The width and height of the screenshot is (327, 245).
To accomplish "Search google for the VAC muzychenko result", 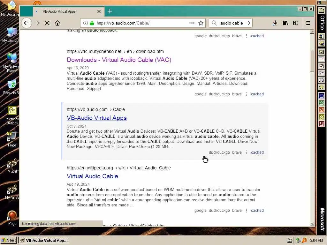I will point(201,94).
